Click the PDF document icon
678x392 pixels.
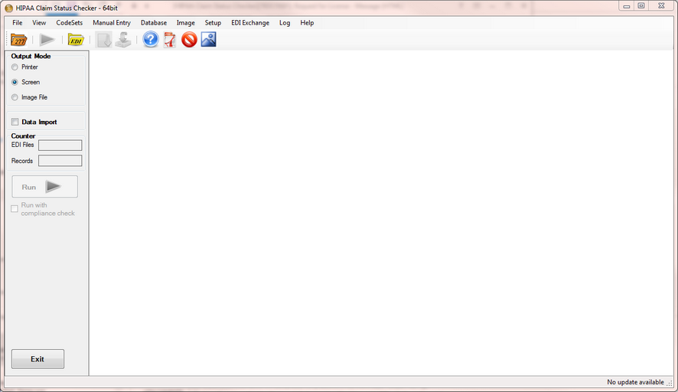coord(170,40)
